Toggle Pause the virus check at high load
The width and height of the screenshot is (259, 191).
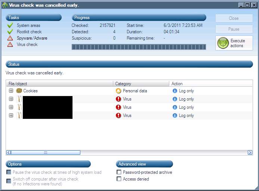9,172
